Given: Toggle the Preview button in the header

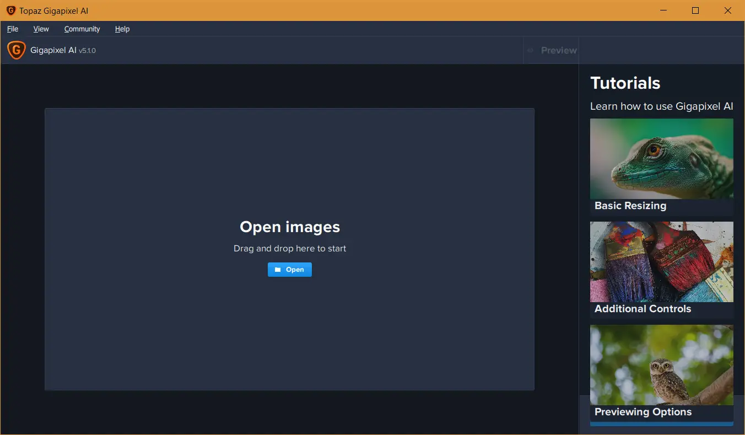Looking at the screenshot, I should (552, 50).
